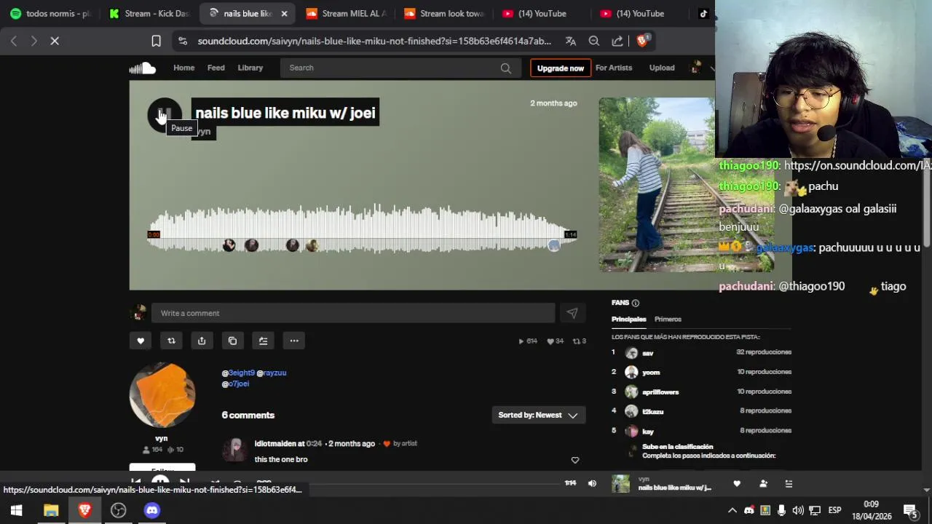Toggle like in the bottom player bar
Viewport: 932px width, 524px height.
point(737,483)
